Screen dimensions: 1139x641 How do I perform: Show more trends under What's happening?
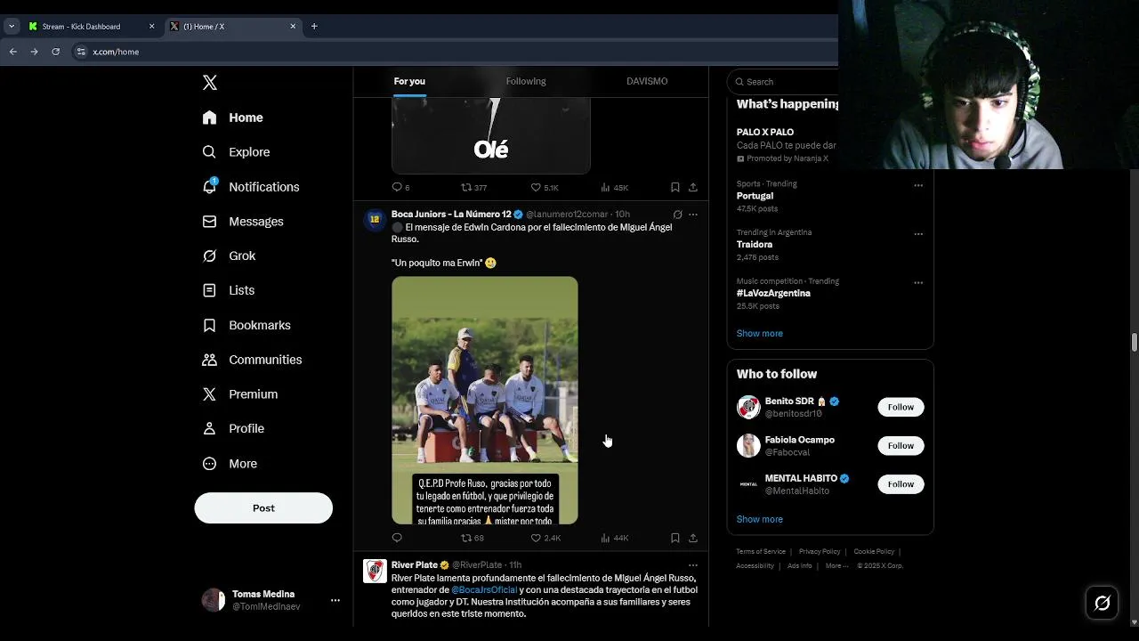760,333
